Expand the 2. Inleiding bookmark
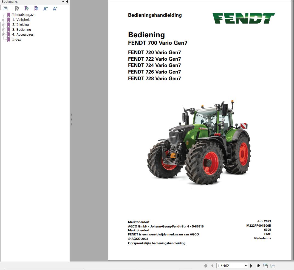This screenshot has height=270, width=294. coord(4,25)
